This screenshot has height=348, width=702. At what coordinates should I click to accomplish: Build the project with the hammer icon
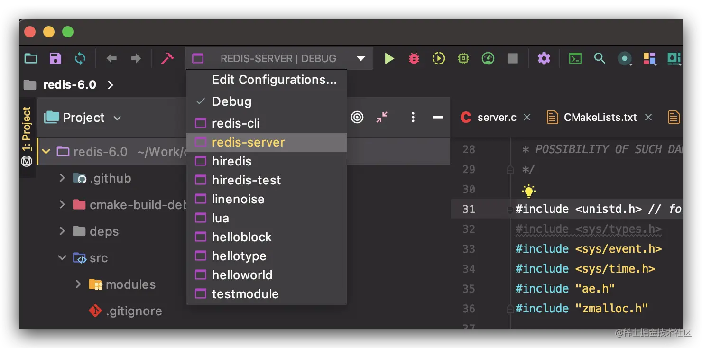(x=167, y=58)
